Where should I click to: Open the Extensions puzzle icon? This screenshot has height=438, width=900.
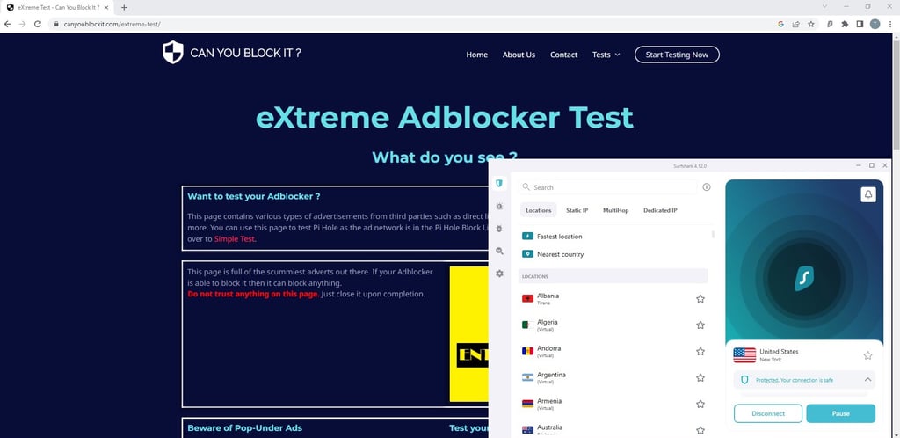845,24
